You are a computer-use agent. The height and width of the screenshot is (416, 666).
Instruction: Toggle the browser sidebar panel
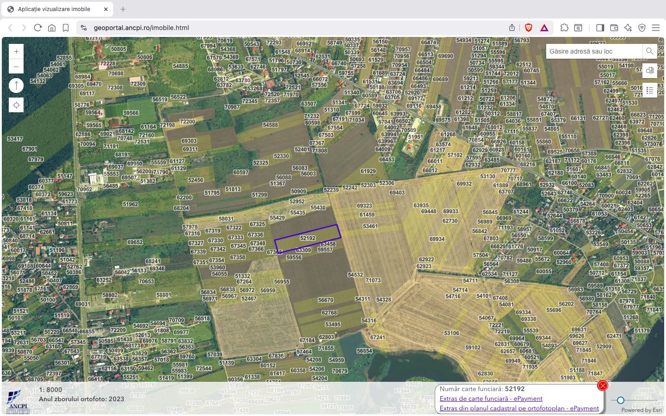600,28
